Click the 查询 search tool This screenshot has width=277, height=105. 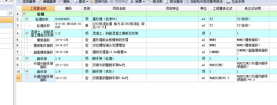coord(79,2)
